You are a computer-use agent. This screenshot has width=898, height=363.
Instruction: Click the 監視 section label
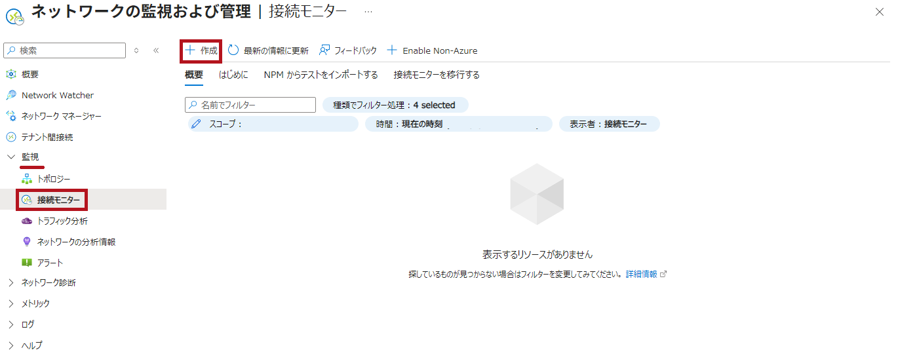30,157
